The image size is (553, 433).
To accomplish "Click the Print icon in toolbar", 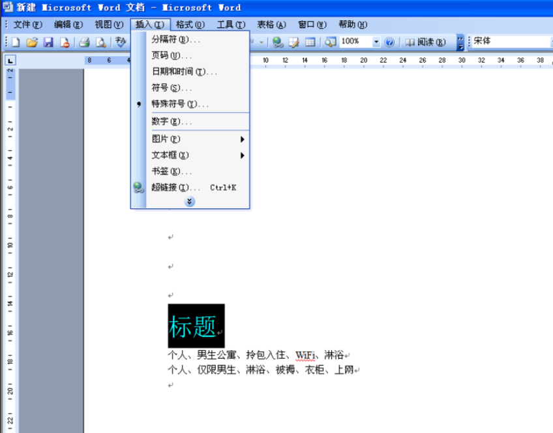I will click(x=84, y=42).
